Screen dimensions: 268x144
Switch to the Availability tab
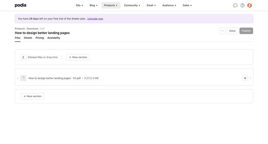(x=54, y=38)
